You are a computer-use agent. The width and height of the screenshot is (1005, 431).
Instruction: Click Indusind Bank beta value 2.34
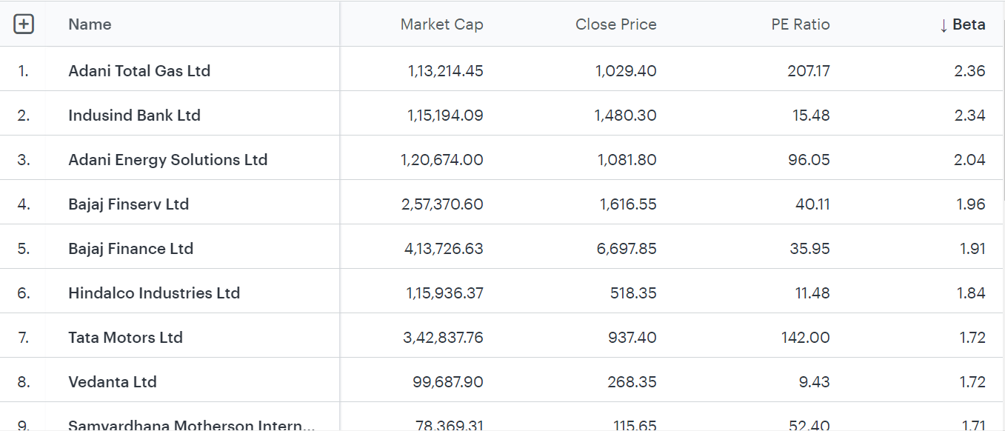tap(969, 116)
